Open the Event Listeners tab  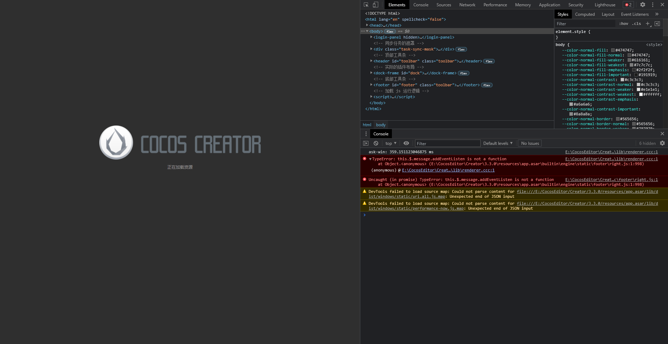(x=635, y=14)
